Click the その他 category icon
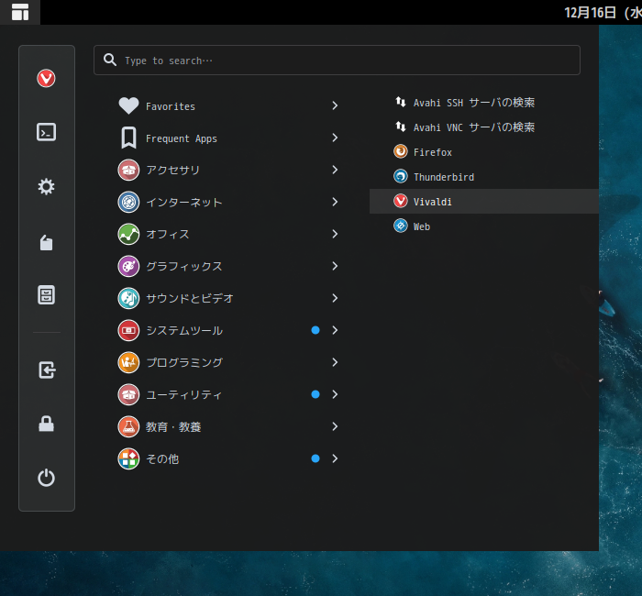The image size is (642, 596). click(128, 458)
